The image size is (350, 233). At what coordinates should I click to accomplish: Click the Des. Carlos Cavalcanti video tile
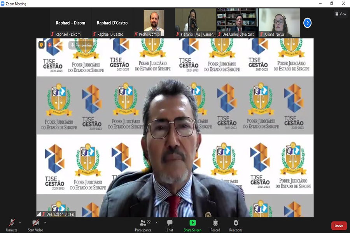237,23
